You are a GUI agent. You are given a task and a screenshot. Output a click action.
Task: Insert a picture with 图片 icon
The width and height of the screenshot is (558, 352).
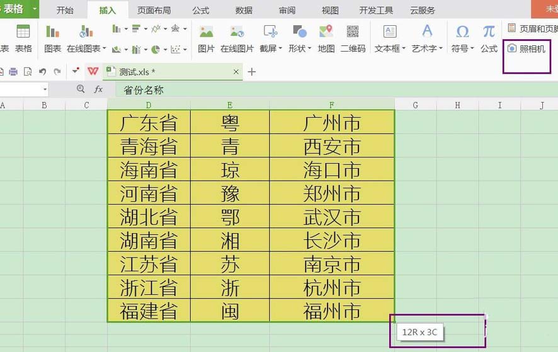pos(206,38)
